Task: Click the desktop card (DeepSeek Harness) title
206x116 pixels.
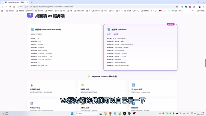Action: pos(48,30)
